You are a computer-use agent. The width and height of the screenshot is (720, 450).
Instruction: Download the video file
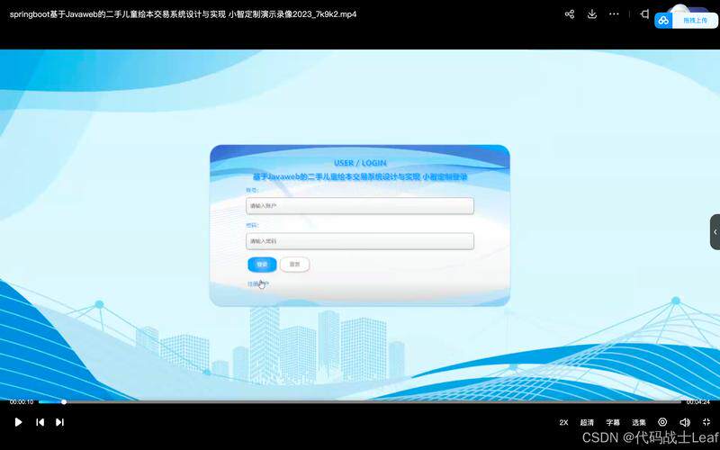click(592, 14)
